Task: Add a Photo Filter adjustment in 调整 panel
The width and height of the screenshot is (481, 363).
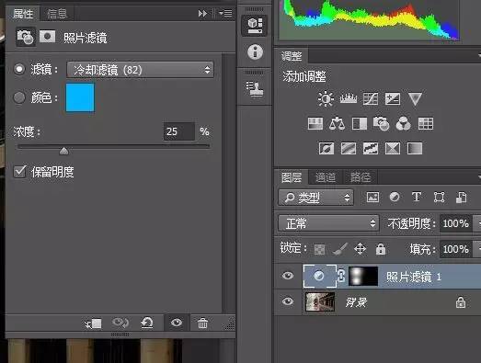Action: coord(381,123)
